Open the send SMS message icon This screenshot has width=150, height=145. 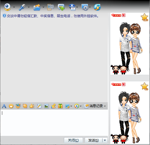(x=51, y=7)
